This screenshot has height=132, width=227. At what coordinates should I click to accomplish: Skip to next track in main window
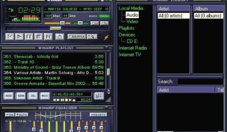(x=48, y=37)
